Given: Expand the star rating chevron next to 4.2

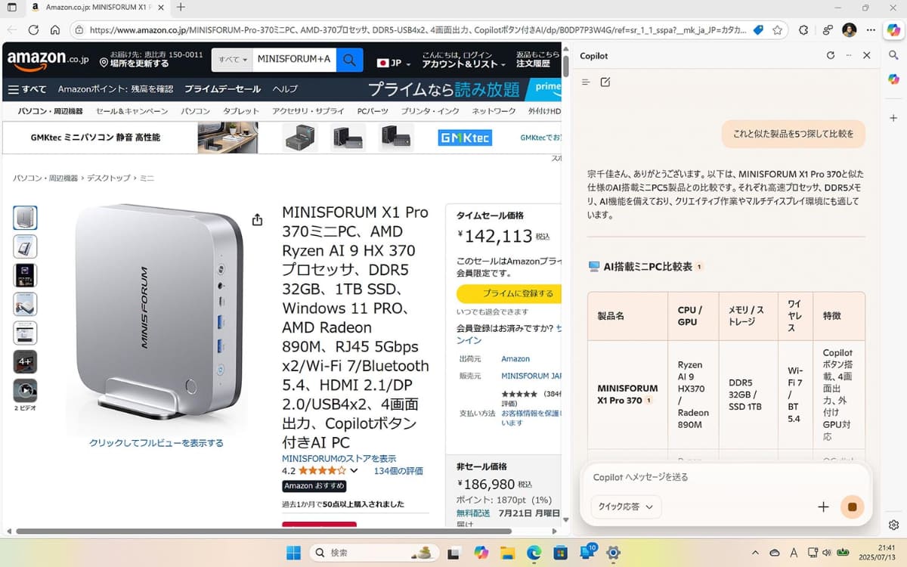Looking at the screenshot, I should [x=353, y=470].
